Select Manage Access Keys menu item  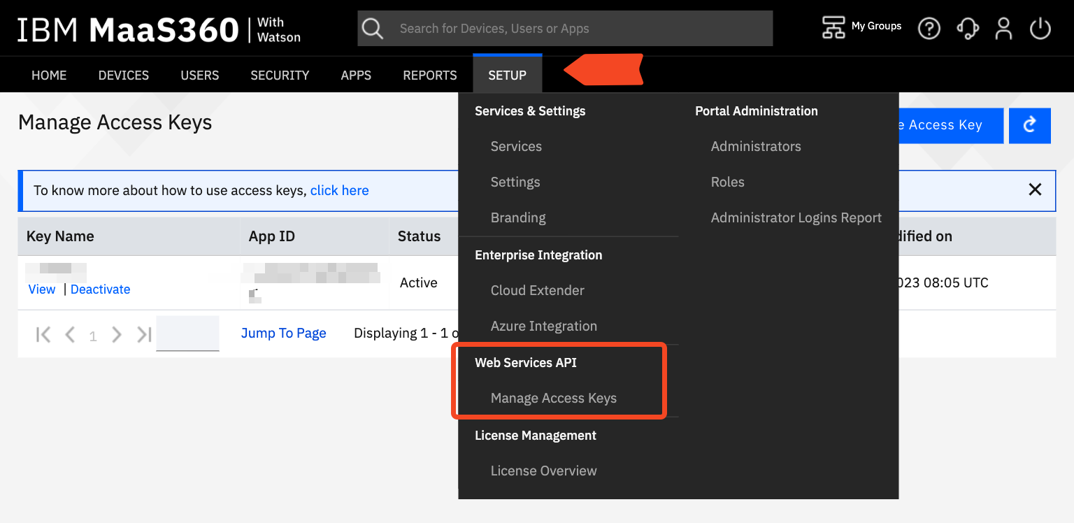(554, 398)
